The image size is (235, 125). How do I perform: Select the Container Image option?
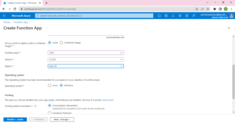click(x=61, y=43)
